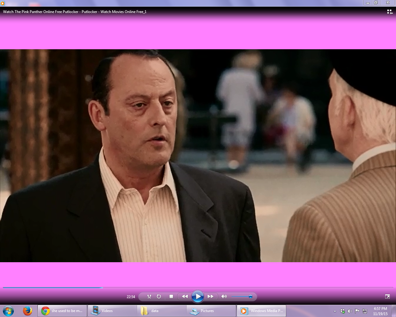
Task: Open the Action Center flag icon
Action: [x=357, y=311]
